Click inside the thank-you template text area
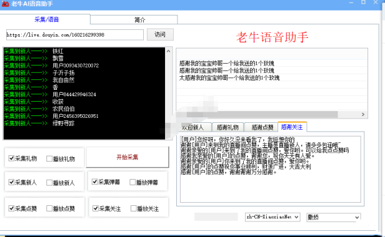Viewport: 385px width, 237px height. pyautogui.click(x=271, y=170)
